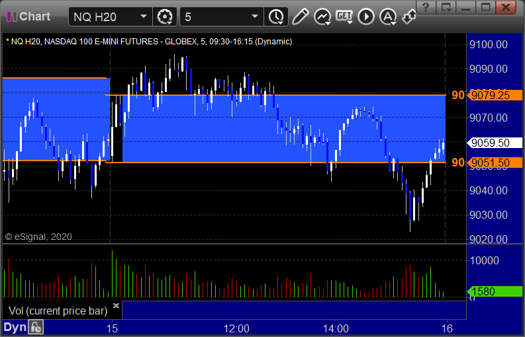Click the 9030.00 price axis label
The image size is (525, 337).
pos(489,215)
